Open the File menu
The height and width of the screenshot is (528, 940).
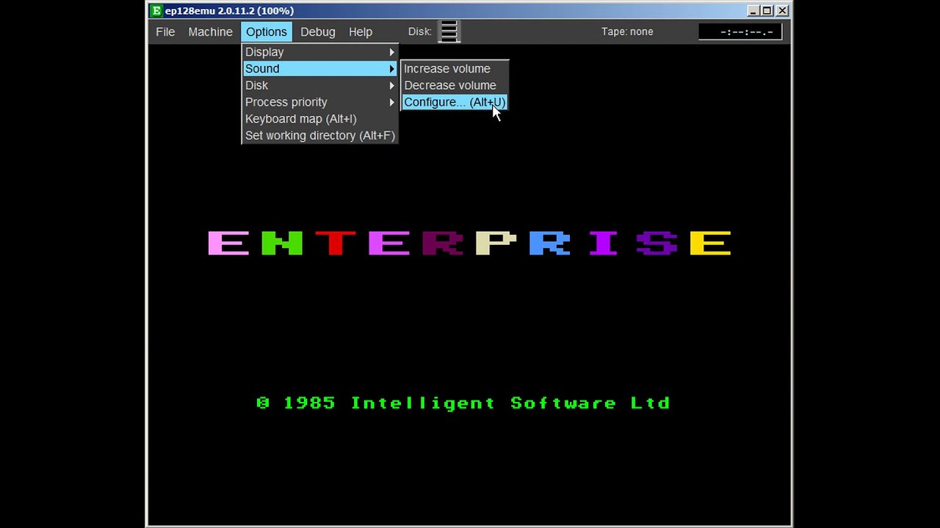pos(165,32)
